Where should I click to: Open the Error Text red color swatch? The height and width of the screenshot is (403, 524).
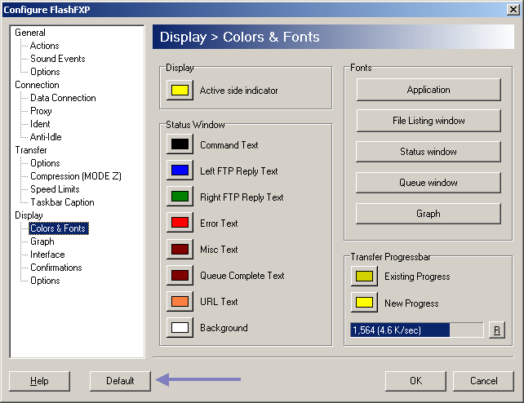coord(180,223)
